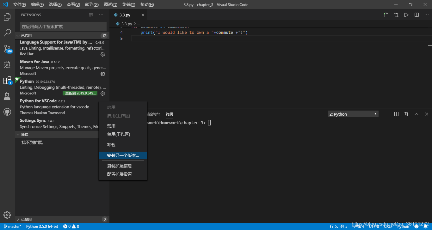Add a new terminal with the plus icon
432x230 pixels.
[x=386, y=114]
